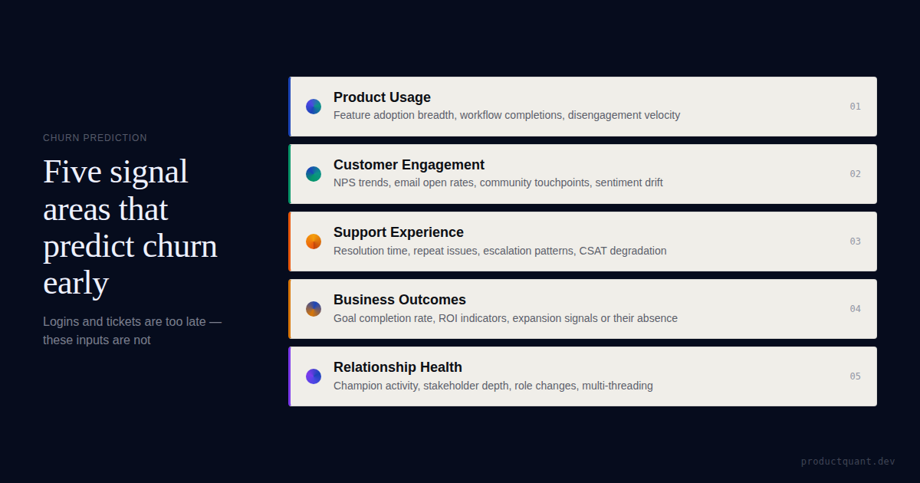Click the blue Product Usage circle icon

coord(314,107)
